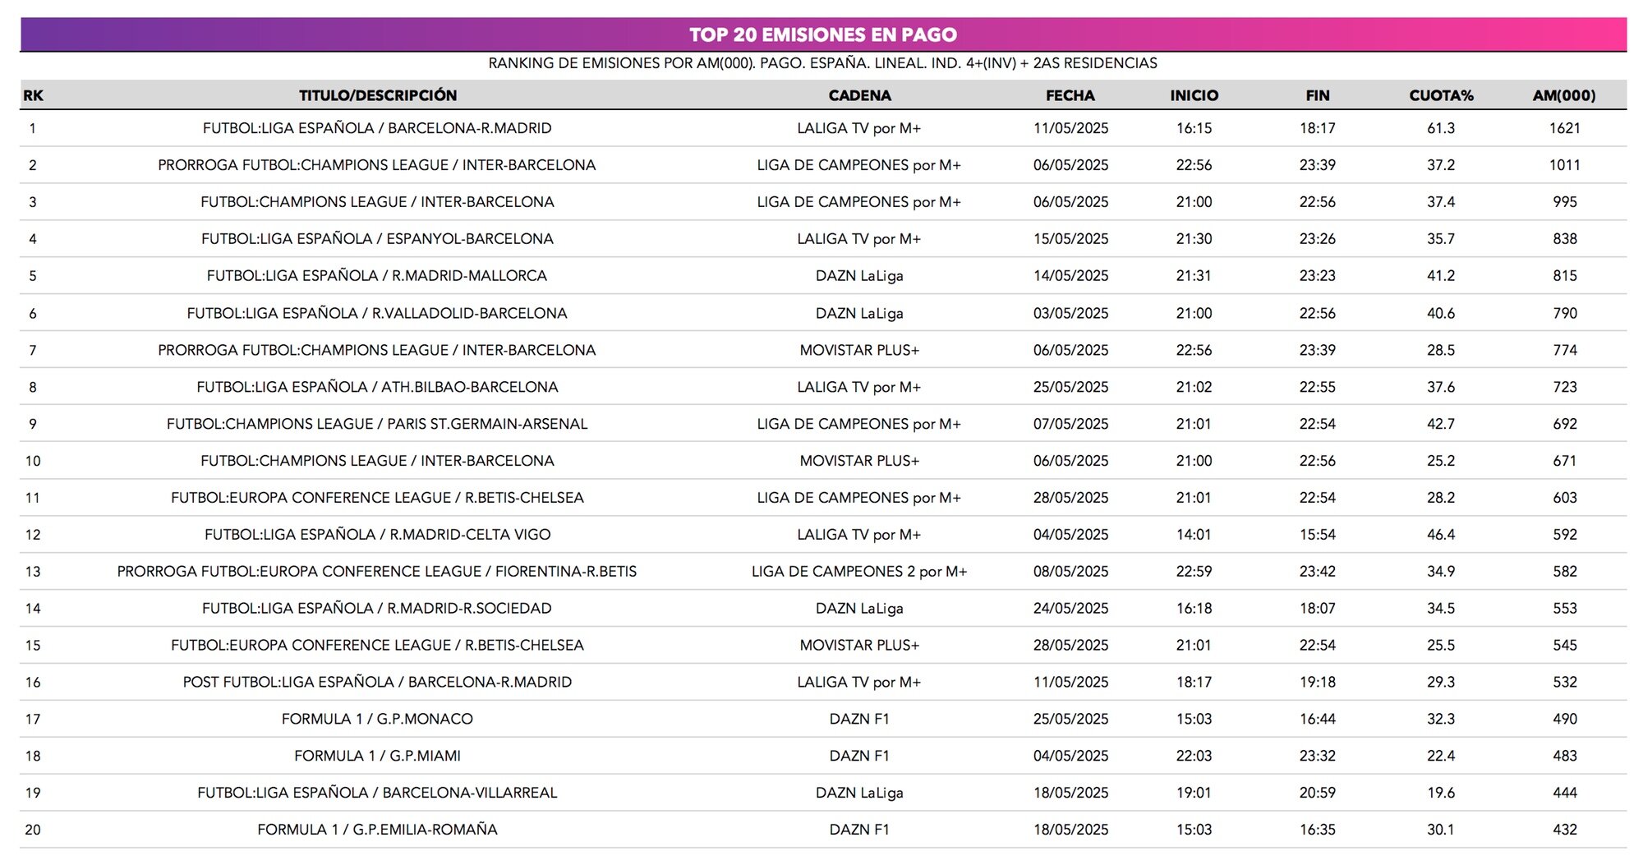Click date 03/05/2025

click(1070, 313)
